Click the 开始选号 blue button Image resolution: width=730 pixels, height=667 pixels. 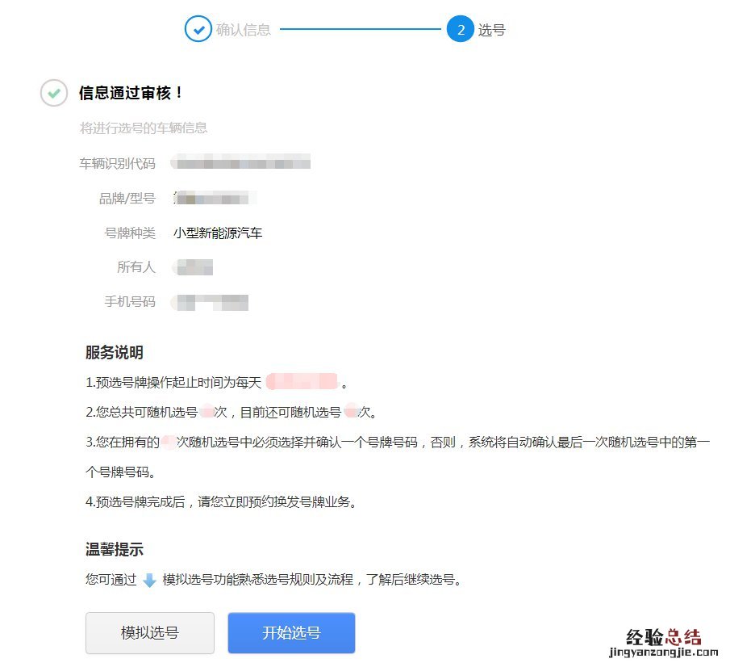click(x=291, y=633)
